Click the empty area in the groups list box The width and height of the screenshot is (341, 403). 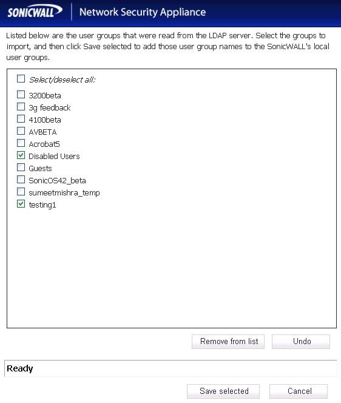tap(172, 267)
